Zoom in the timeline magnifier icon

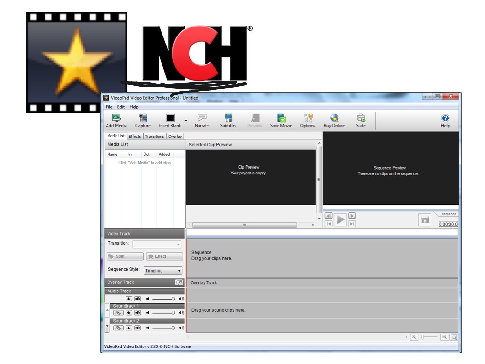(444, 337)
